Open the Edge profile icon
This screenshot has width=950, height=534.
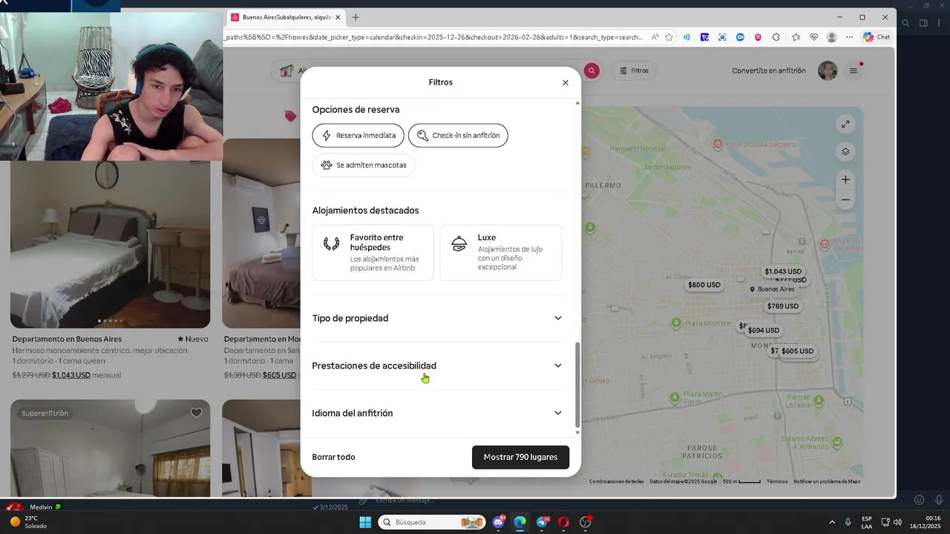point(832,37)
